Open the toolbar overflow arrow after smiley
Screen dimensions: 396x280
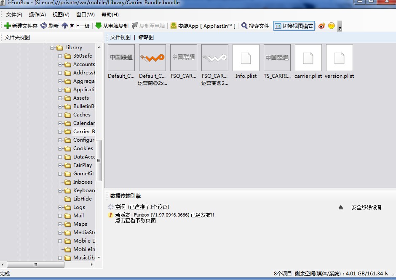(340, 26)
